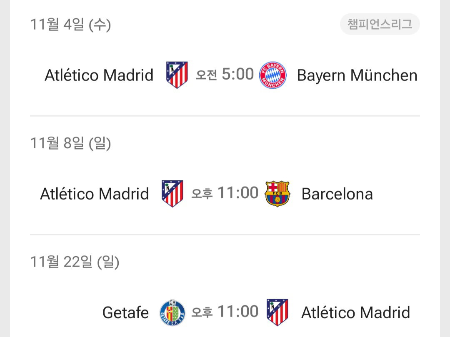Select 오후 11:00 time for Getafe match
Image resolution: width=450 pixels, height=337 pixels.
[x=225, y=312]
